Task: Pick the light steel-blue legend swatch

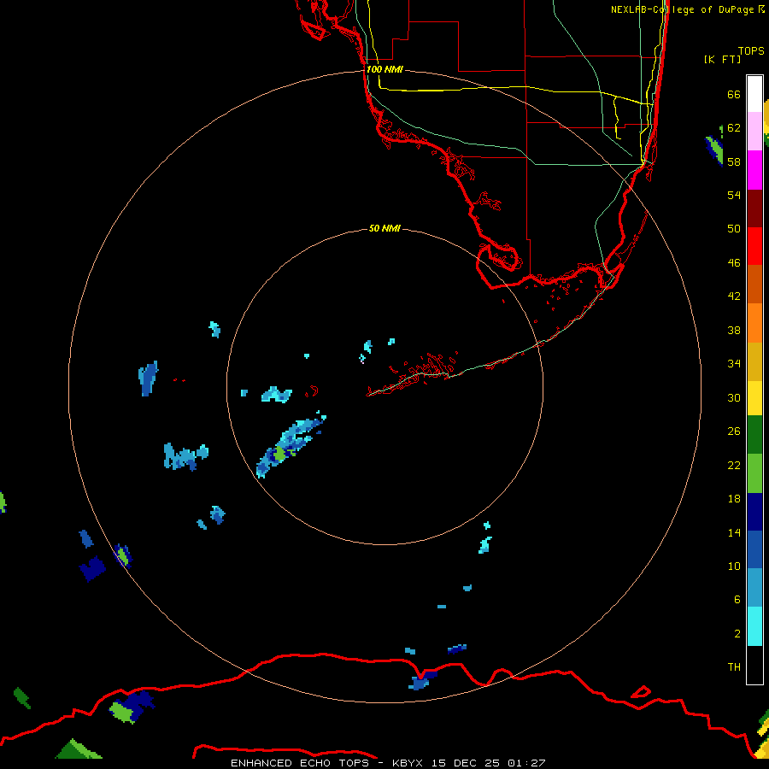Action: (x=754, y=588)
